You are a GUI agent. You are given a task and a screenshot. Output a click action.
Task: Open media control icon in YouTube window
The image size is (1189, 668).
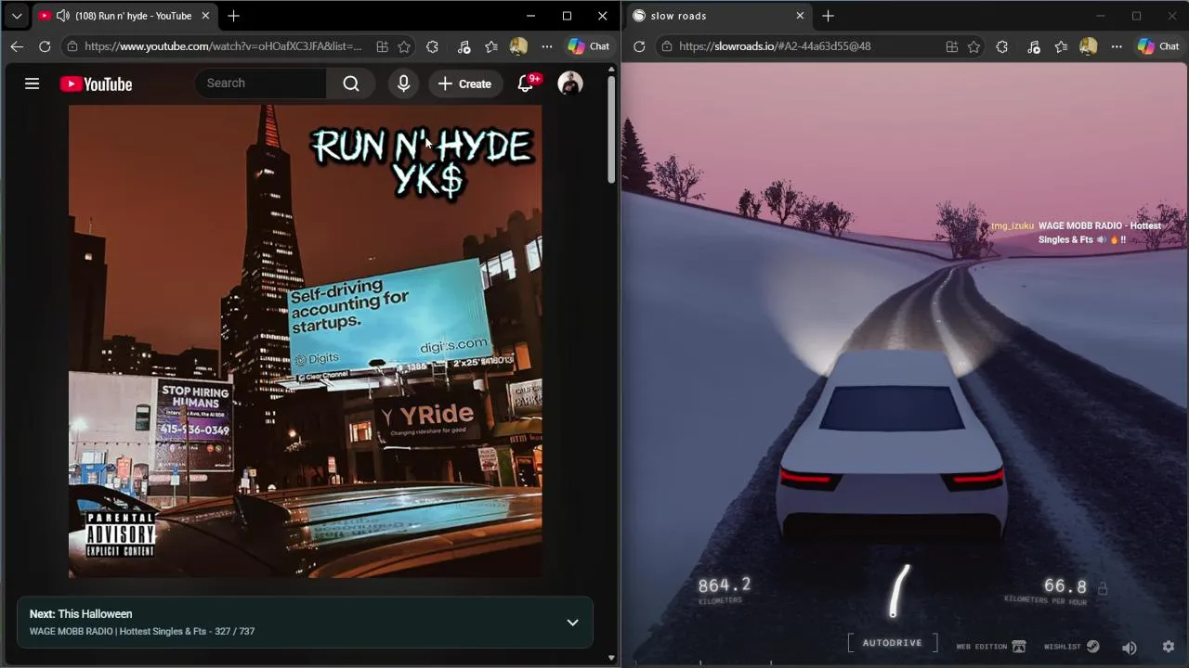point(464,46)
